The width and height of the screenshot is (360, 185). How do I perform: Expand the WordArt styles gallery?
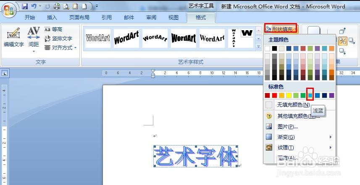258,47
